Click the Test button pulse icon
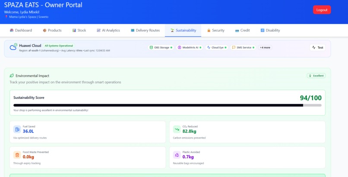The height and width of the screenshot is (177, 348). tap(313, 47)
